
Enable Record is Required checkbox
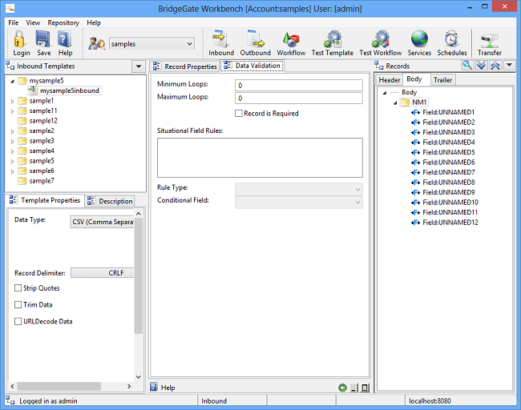239,113
